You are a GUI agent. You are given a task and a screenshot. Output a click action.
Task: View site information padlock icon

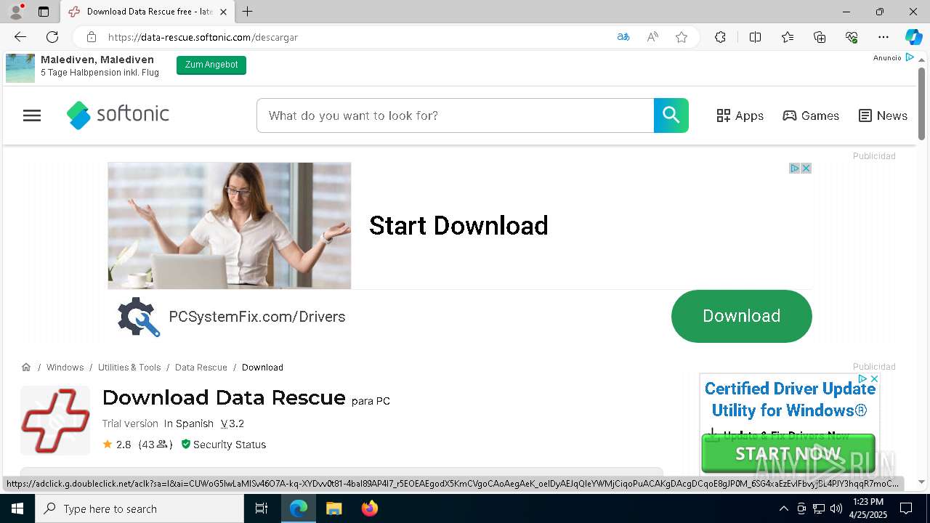click(92, 37)
